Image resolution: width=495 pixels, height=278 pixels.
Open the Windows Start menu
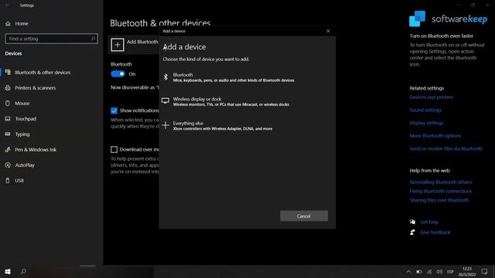(8, 271)
